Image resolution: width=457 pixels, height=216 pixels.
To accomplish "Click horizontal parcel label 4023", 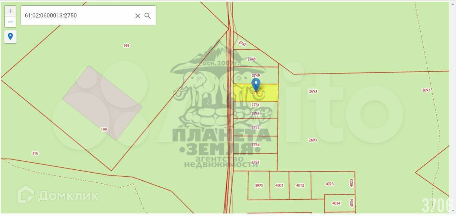I will tap(330, 184).
